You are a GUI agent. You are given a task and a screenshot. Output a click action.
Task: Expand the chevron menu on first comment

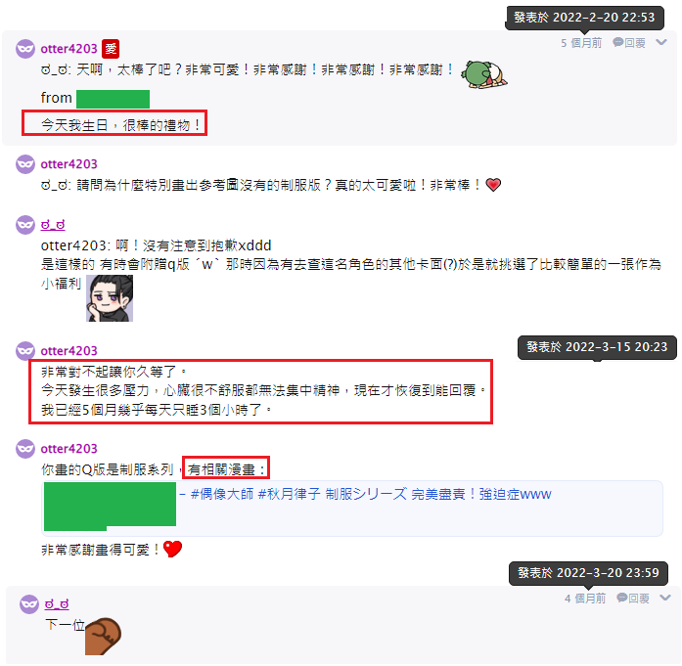pos(661,42)
